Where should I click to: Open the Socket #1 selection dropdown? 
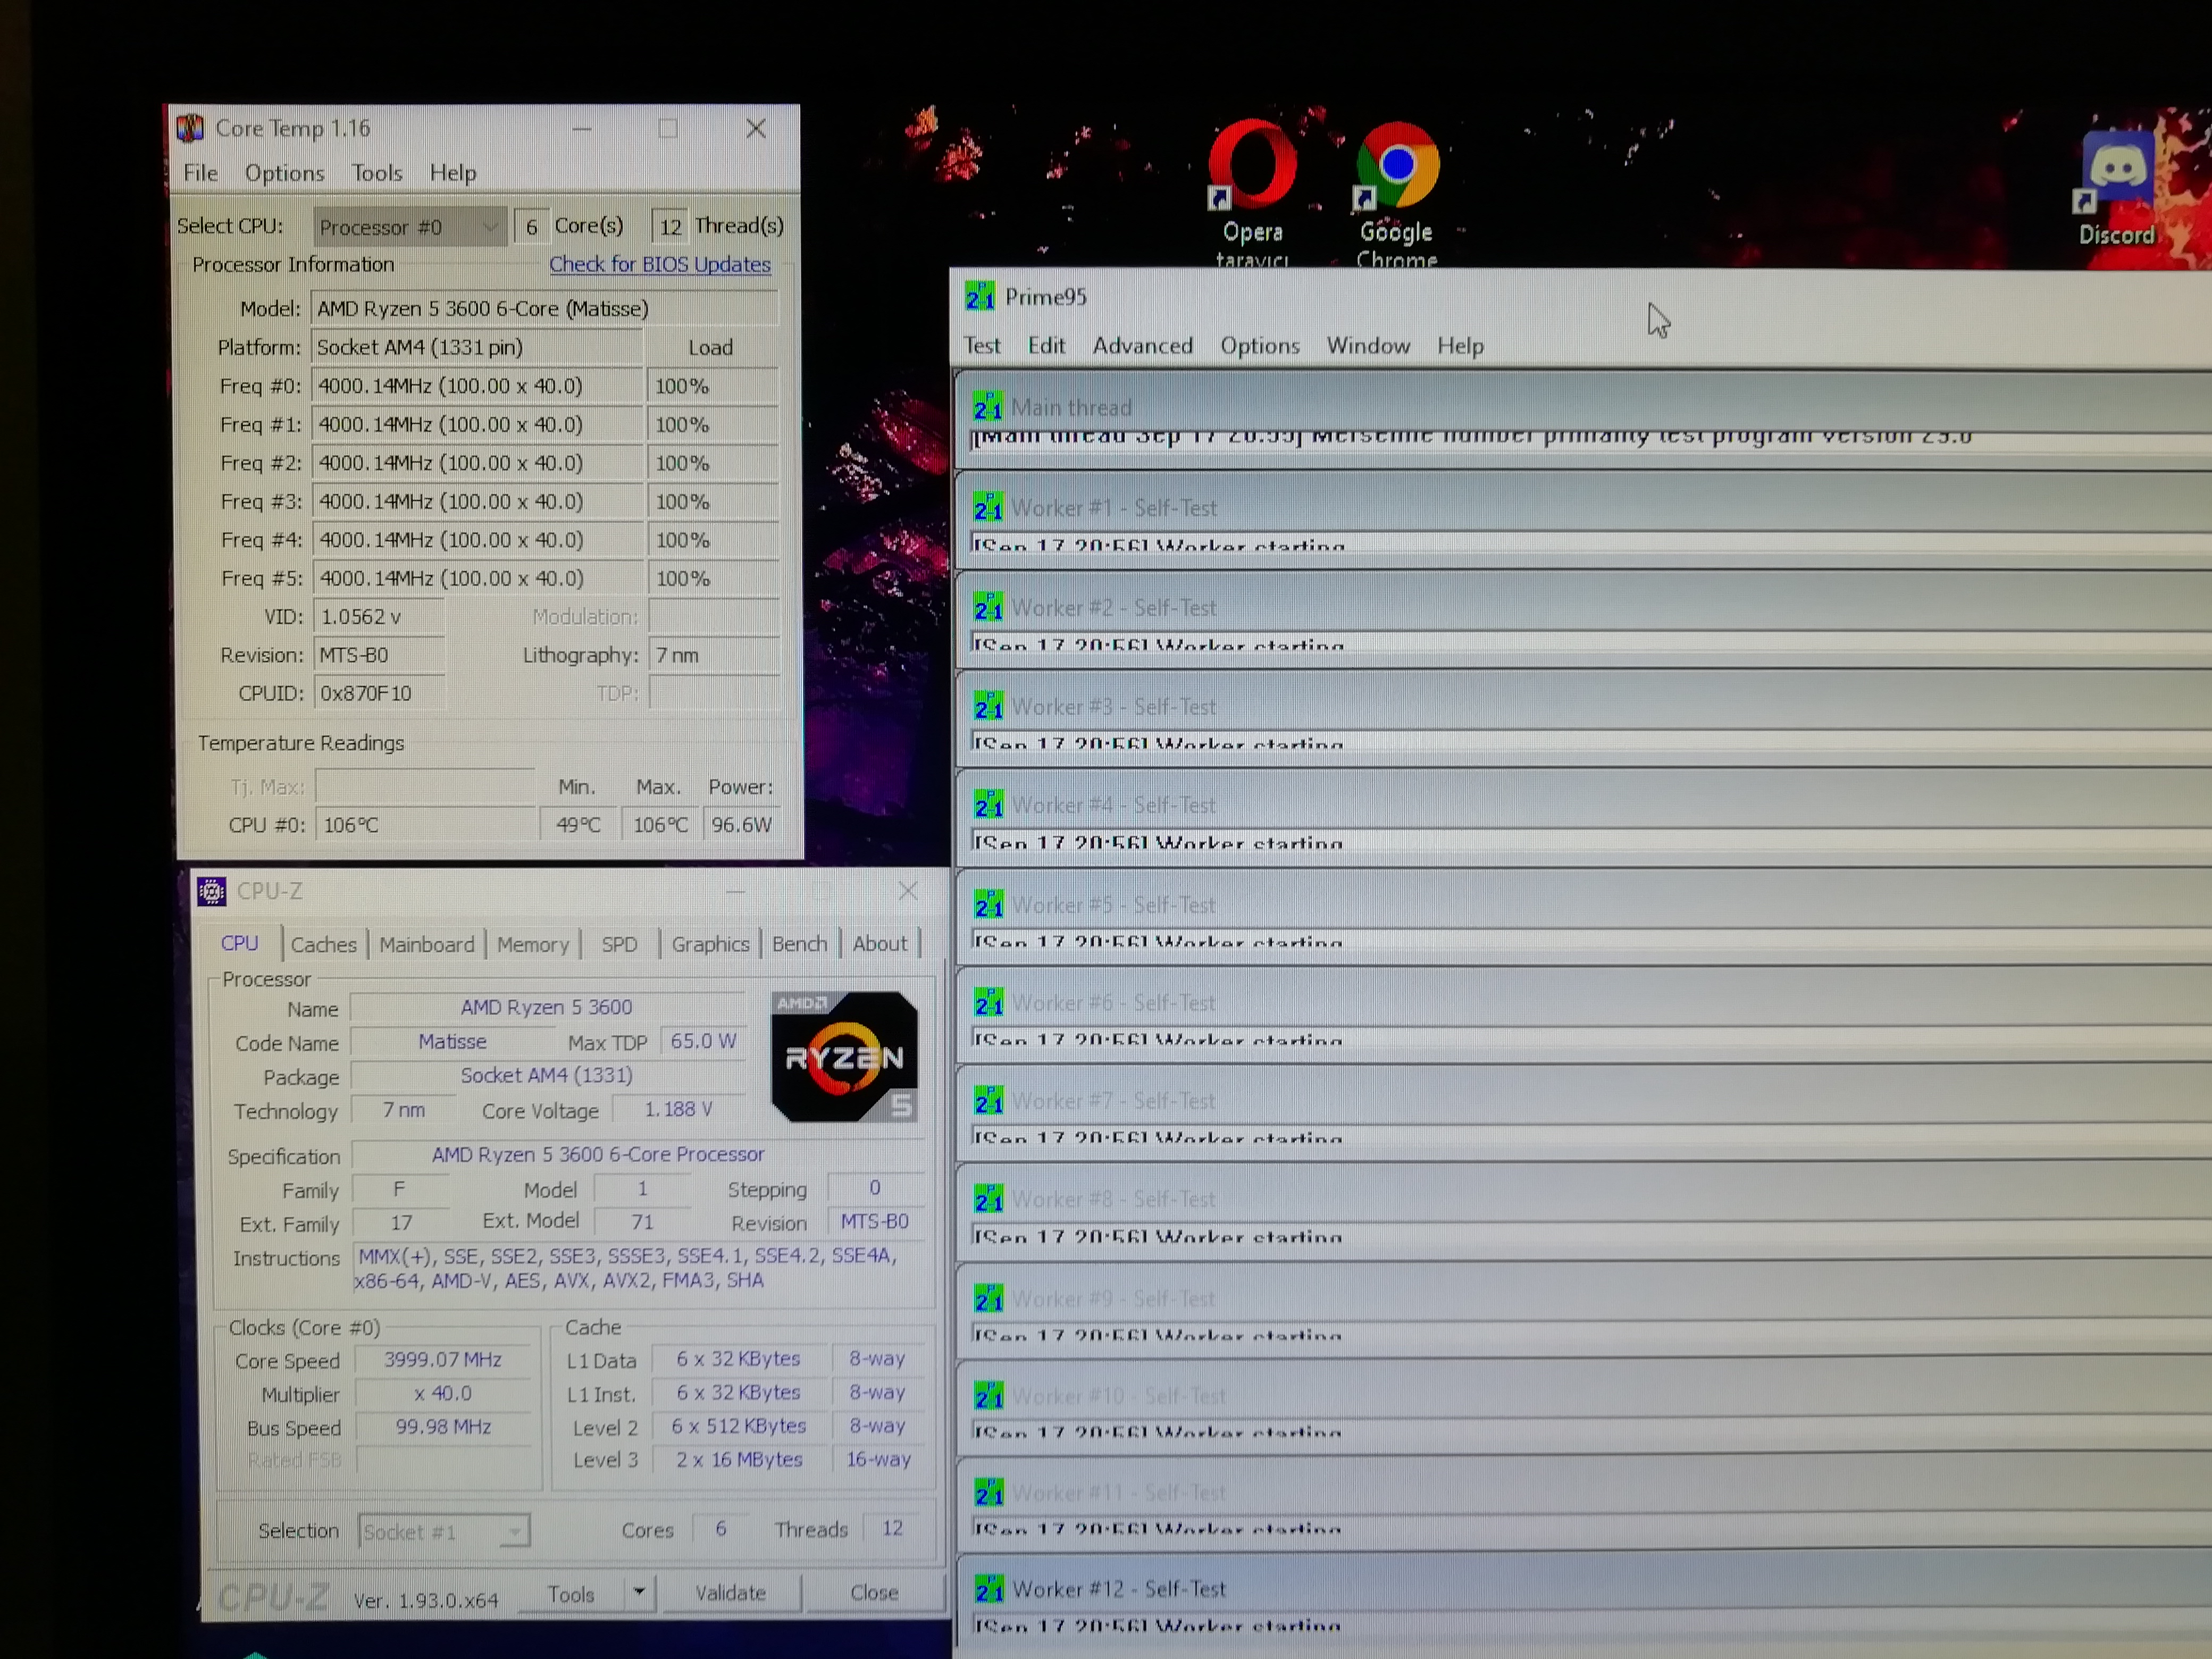click(514, 1531)
